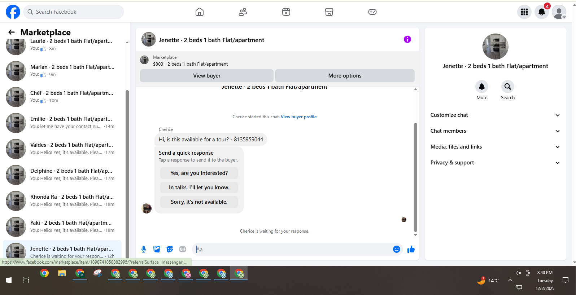Click the muted volume icon in system tray
Image resolution: width=576 pixels, height=295 pixels.
click(518, 273)
